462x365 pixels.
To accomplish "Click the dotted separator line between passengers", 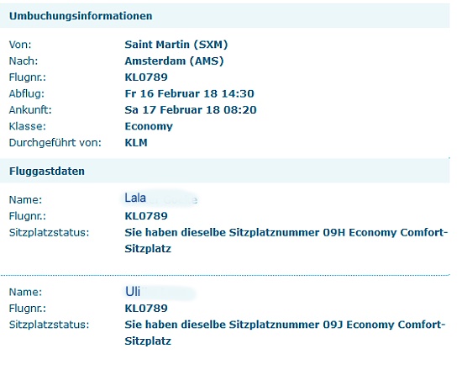I will [225, 275].
